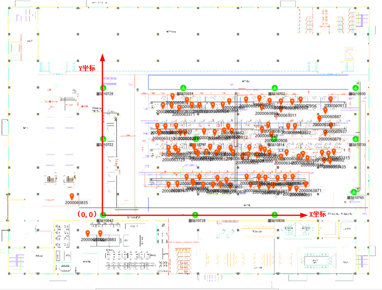The height and width of the screenshot is (290, 382).
Task: Click the orange pin for tag 2000063835
Action: (x=72, y=197)
